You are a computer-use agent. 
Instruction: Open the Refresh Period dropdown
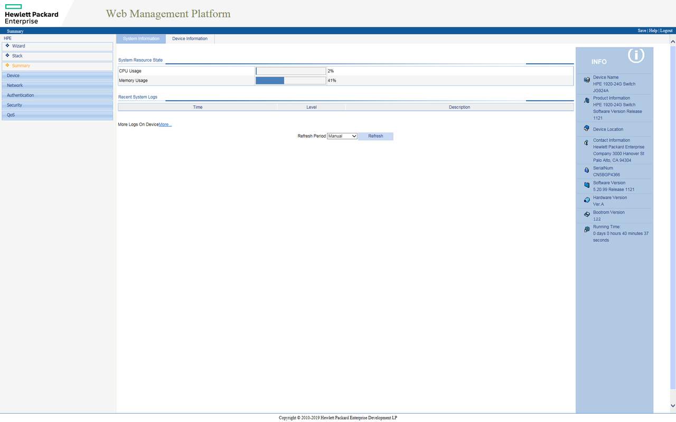click(x=342, y=136)
